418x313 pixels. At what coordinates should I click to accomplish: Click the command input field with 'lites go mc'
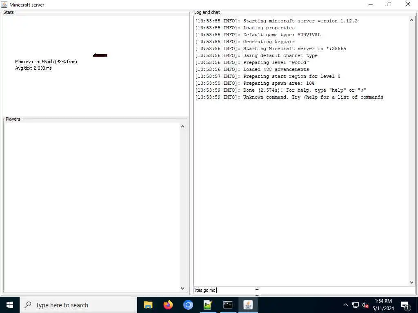pyautogui.click(x=305, y=290)
